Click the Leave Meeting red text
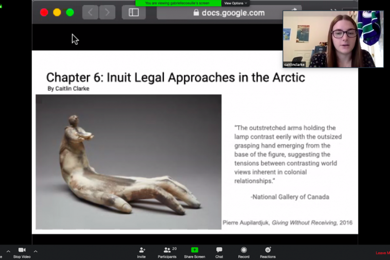 383,253
